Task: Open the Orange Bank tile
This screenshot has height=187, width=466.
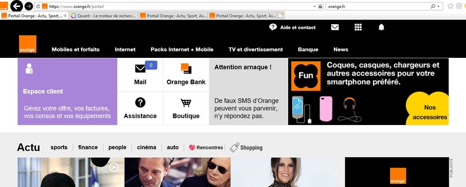Action: tap(186, 75)
